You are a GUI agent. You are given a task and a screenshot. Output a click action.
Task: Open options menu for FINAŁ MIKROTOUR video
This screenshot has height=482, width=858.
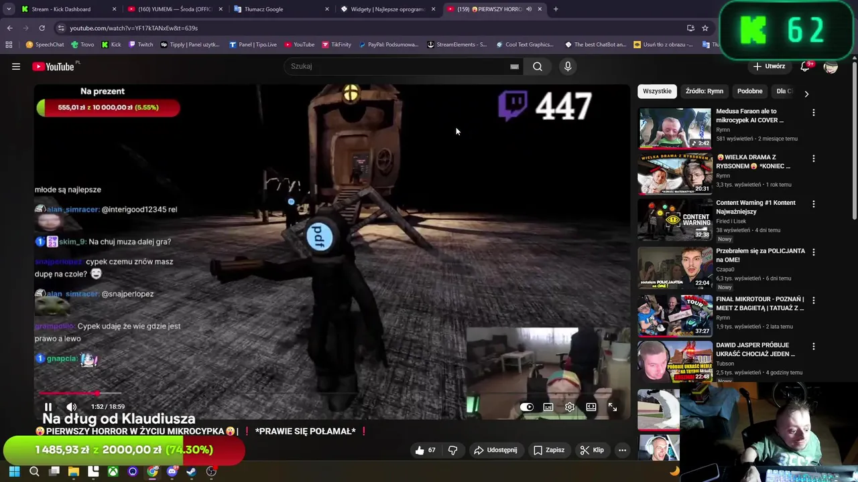tap(814, 301)
